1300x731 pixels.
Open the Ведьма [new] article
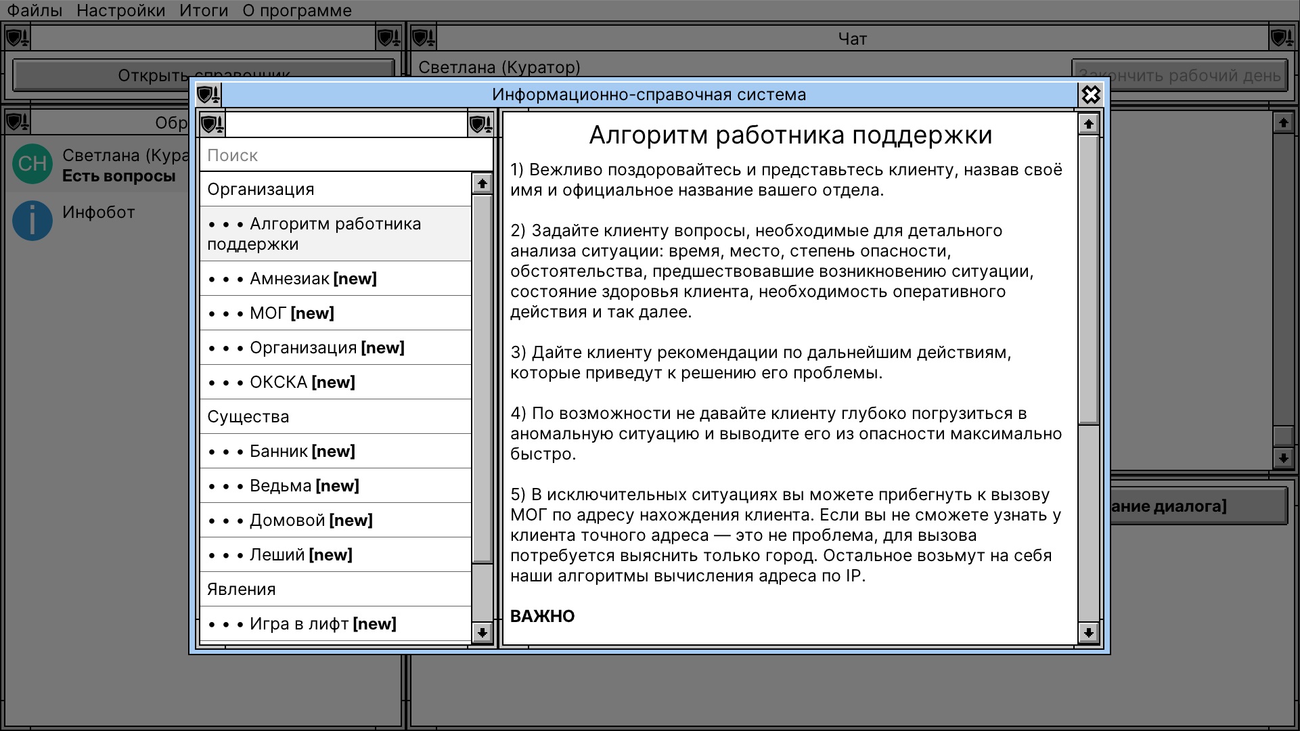(336, 486)
